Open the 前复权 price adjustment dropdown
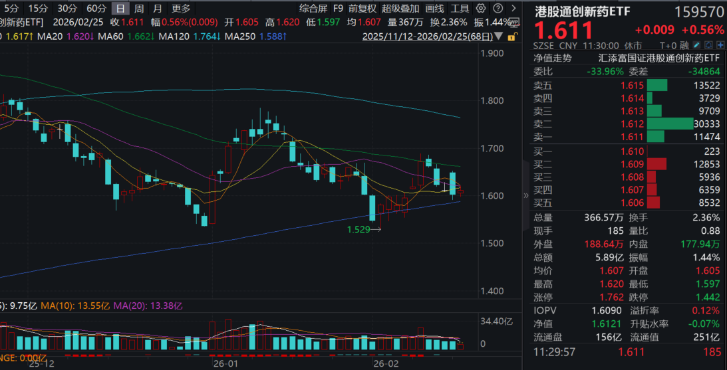The image size is (727, 370). tap(363, 9)
